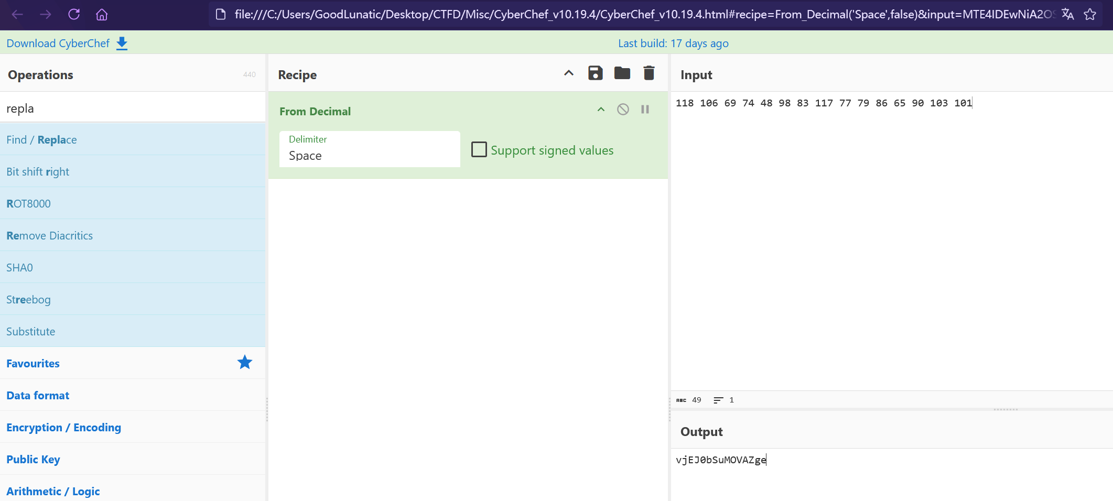Grab the Recipe/Input pane splitter handle
This screenshot has width=1113, height=501.
[x=669, y=409]
